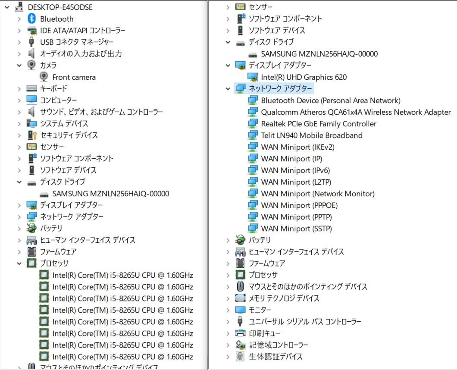Click the セキュリティ デバイス key icon
This screenshot has height=370, width=457.
point(32,135)
